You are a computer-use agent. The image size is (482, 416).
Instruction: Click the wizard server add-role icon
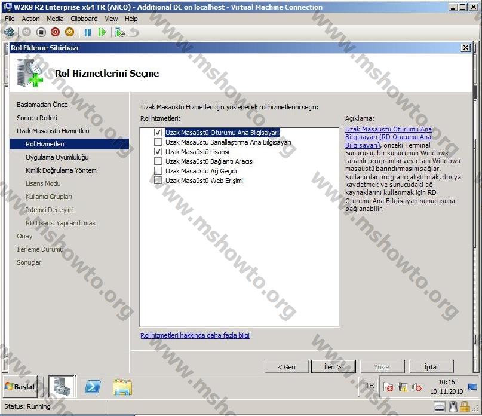click(29, 73)
